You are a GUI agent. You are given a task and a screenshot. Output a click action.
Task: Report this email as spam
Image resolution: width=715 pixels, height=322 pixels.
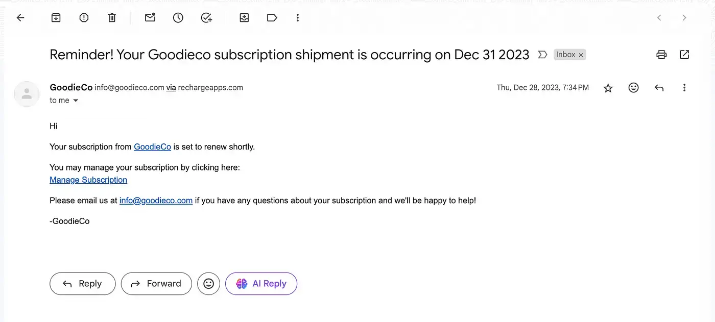point(84,18)
